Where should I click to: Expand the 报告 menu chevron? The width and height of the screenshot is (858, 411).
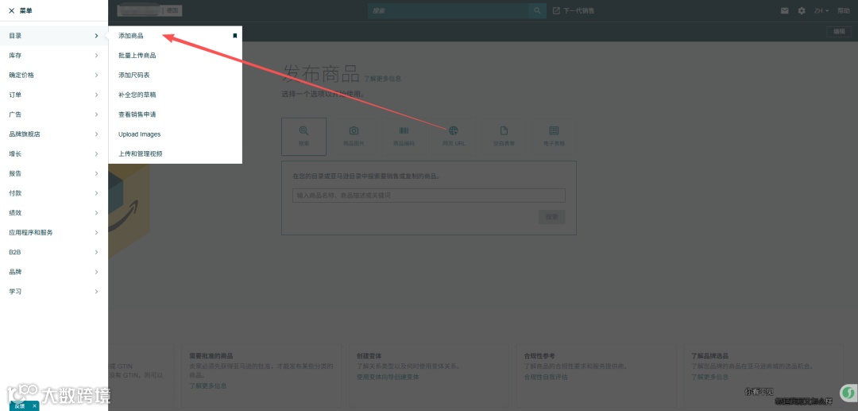[x=96, y=173]
